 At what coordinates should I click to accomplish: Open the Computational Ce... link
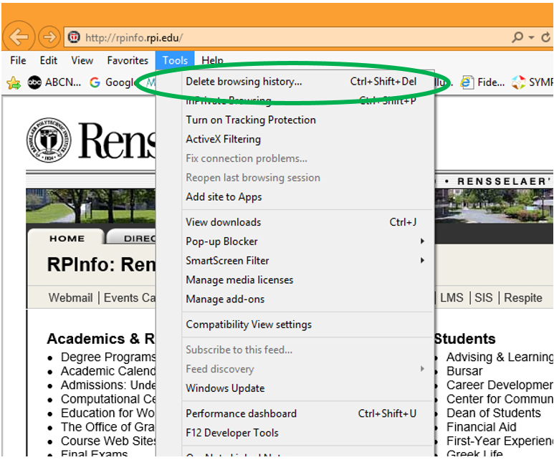[x=108, y=399]
